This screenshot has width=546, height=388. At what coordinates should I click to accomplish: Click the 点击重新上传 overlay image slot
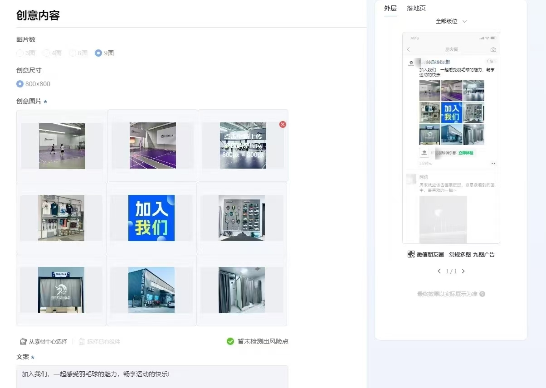(243, 145)
